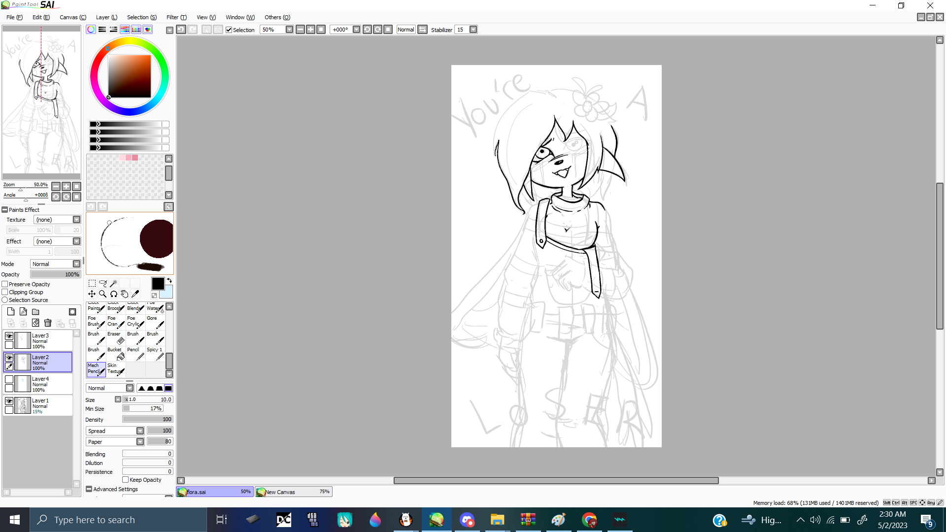Open the Texture dropdown
Screen dimensions: 946x532
76,220
